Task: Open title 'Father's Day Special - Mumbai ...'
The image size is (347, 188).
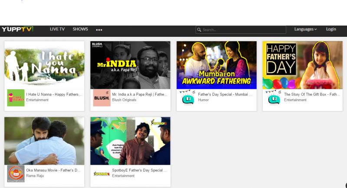Action: coord(225,94)
